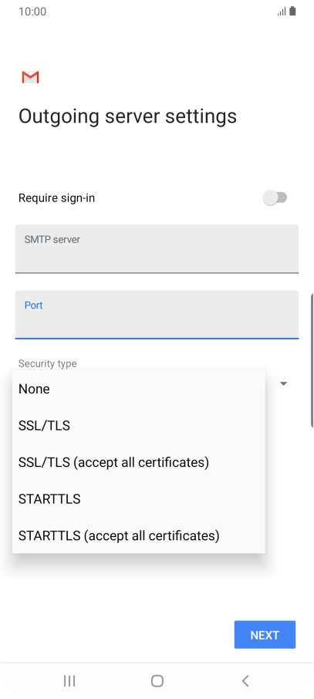Collapse the Security type dropdown arrow
Screen dimensions: 314x699
(x=283, y=383)
